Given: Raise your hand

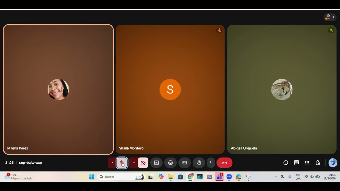Looking at the screenshot, I should [x=199, y=163].
